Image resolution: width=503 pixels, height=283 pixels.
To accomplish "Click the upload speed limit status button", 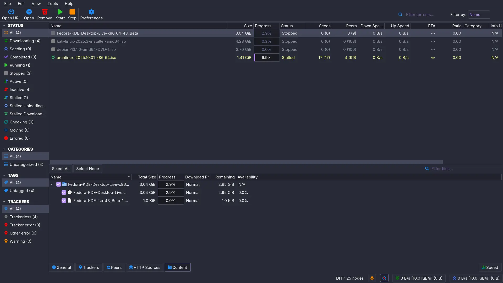I will [x=476, y=278].
